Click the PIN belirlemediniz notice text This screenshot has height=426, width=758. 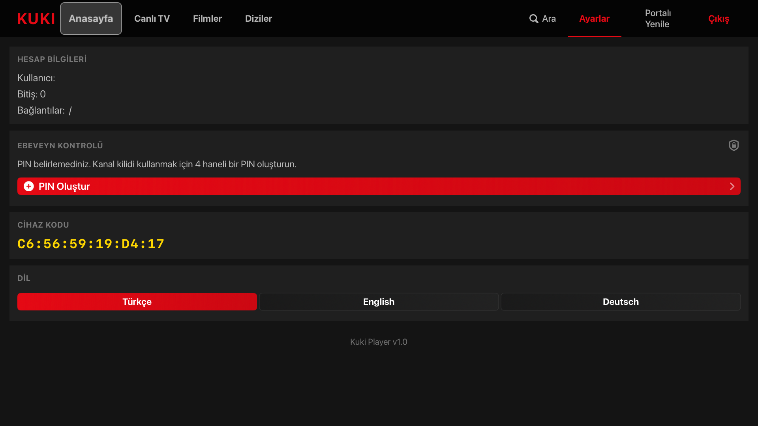pyautogui.click(x=157, y=164)
